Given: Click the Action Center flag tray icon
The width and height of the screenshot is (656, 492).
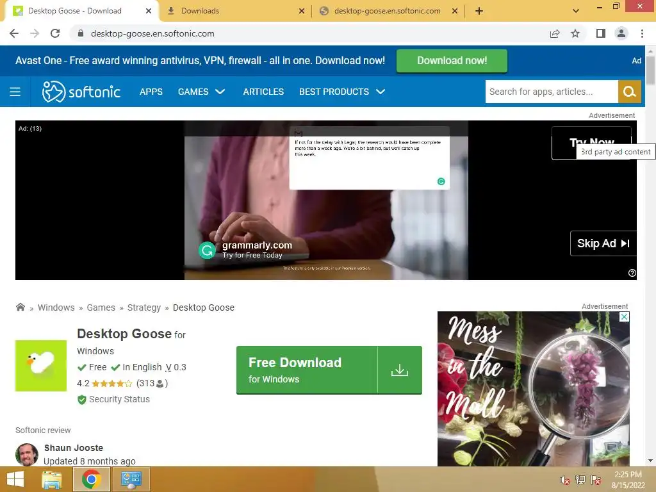Looking at the screenshot, I should [x=596, y=480].
